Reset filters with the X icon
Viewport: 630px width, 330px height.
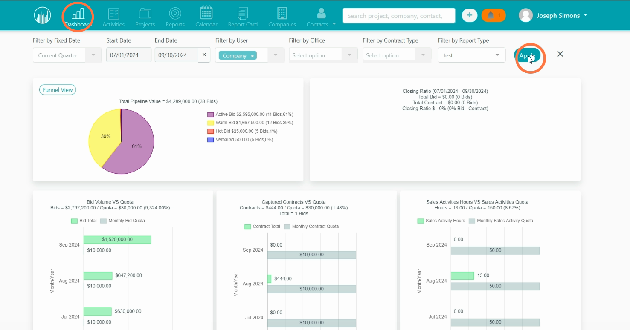click(560, 54)
